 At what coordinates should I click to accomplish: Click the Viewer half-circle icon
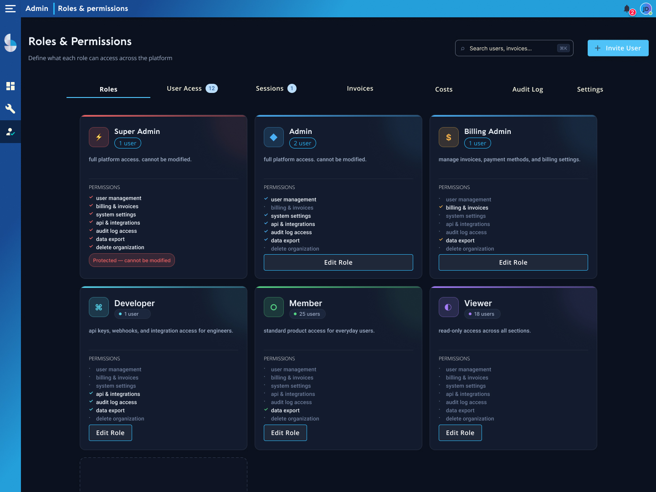pyautogui.click(x=449, y=307)
